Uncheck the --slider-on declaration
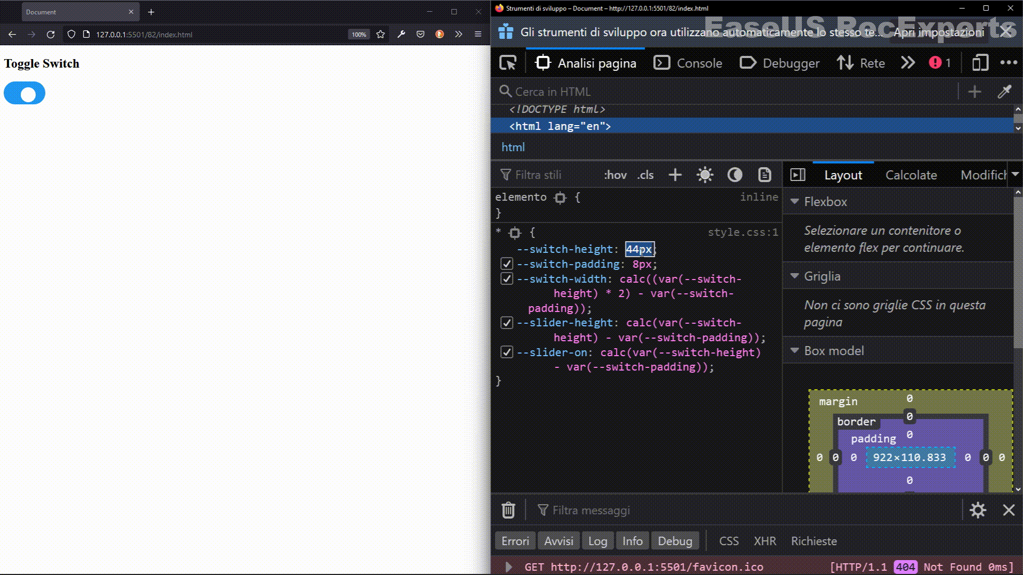1023x575 pixels. tap(507, 352)
